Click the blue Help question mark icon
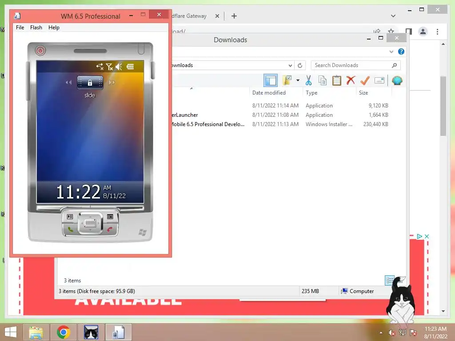This screenshot has width=455, height=341. [401, 52]
